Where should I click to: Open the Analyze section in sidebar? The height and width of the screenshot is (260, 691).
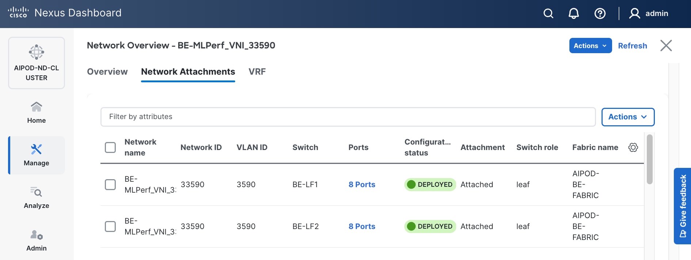tap(37, 198)
